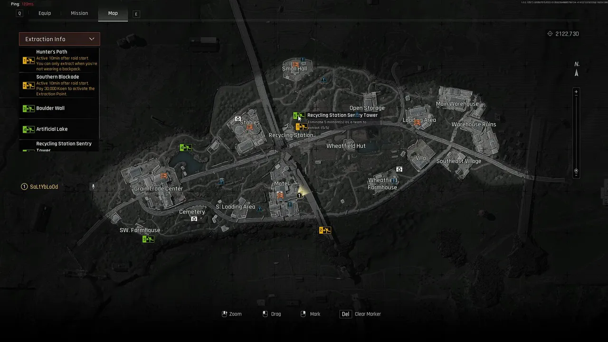Click orange loot icon at Small Hall
608x342 pixels.
click(295, 64)
